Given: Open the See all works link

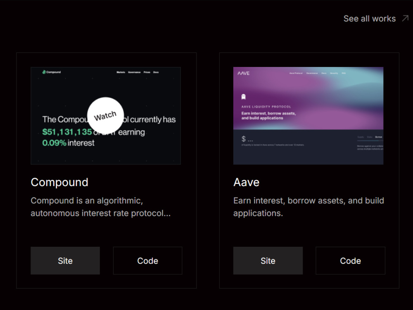Looking at the screenshot, I should (369, 19).
